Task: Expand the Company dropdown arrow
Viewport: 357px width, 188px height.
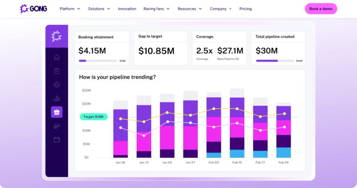Action: 230,9
